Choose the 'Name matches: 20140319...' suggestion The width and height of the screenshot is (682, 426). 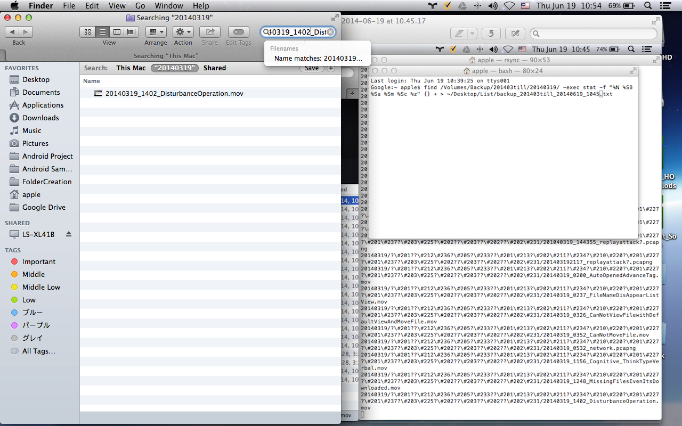click(318, 59)
